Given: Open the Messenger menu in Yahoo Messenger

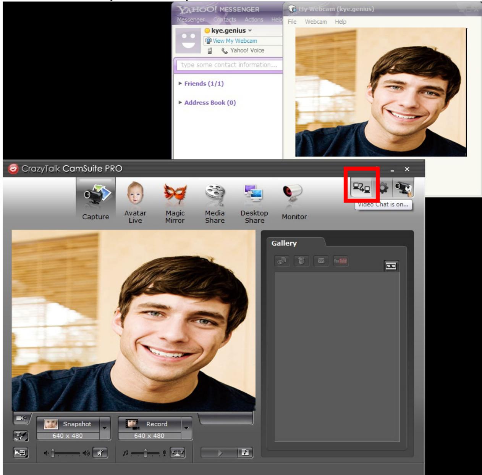Looking at the screenshot, I should click(x=191, y=19).
